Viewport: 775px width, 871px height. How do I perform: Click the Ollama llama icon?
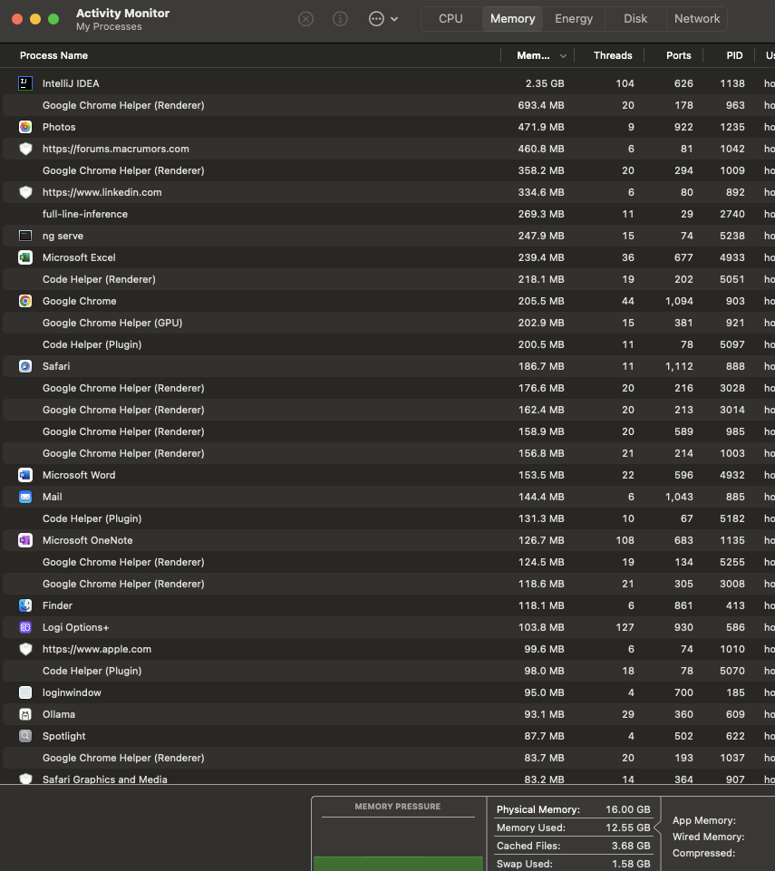coord(25,714)
